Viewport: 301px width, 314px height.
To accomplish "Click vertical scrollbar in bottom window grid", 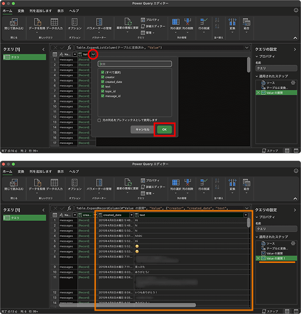I will pyautogui.click(x=249, y=222).
